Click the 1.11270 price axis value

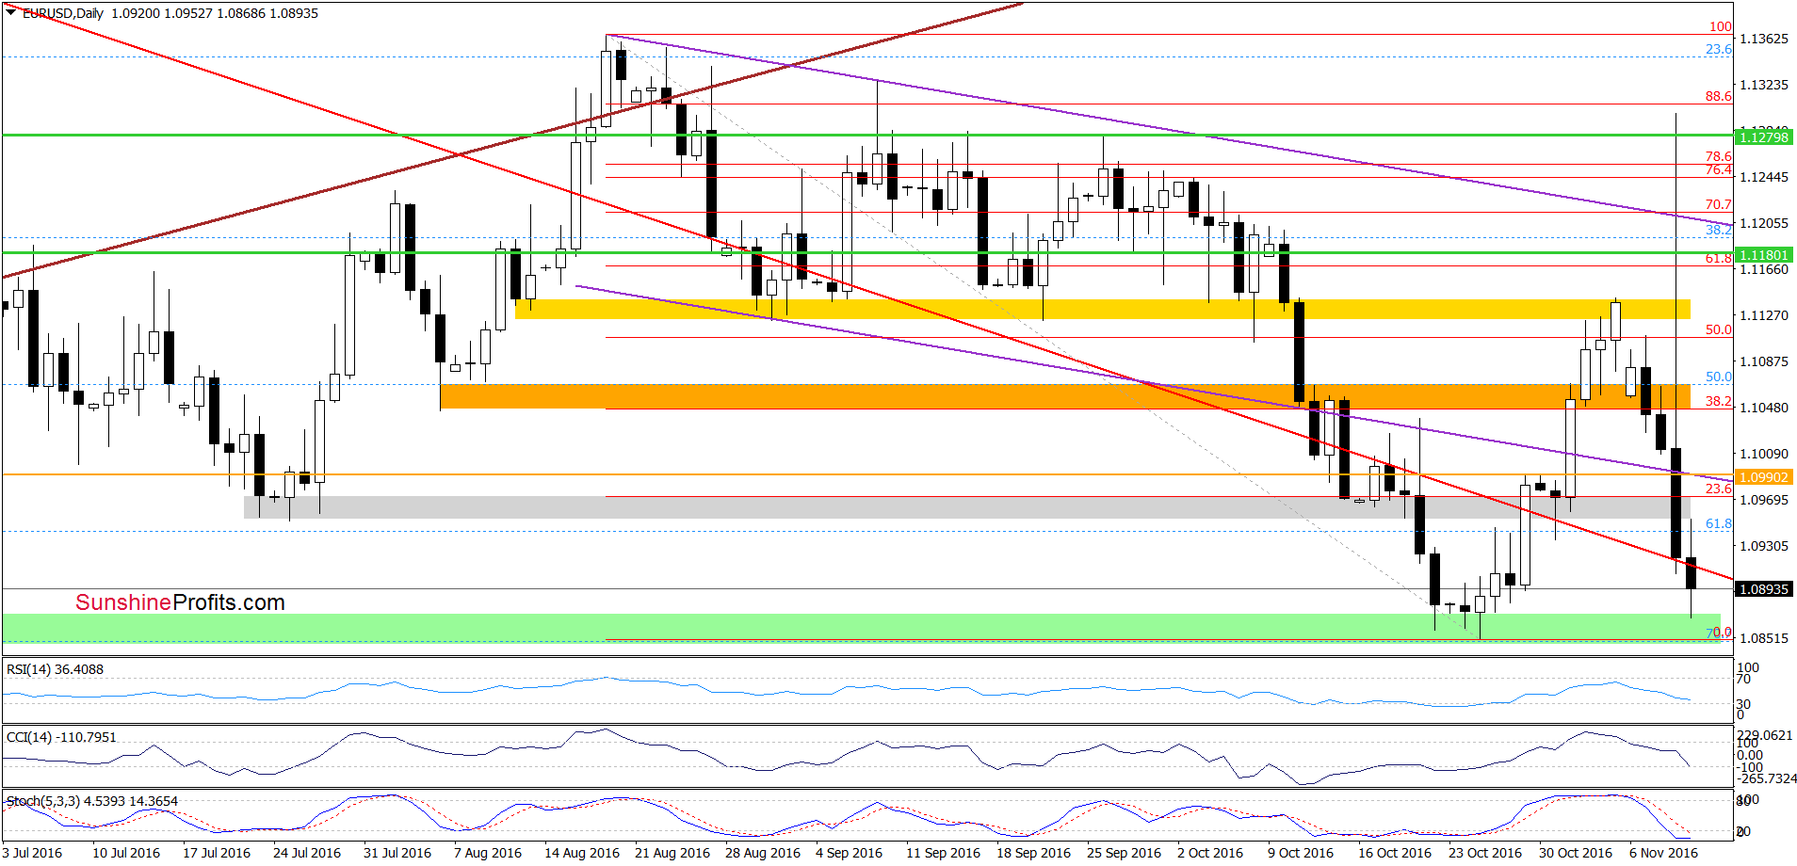click(1764, 315)
